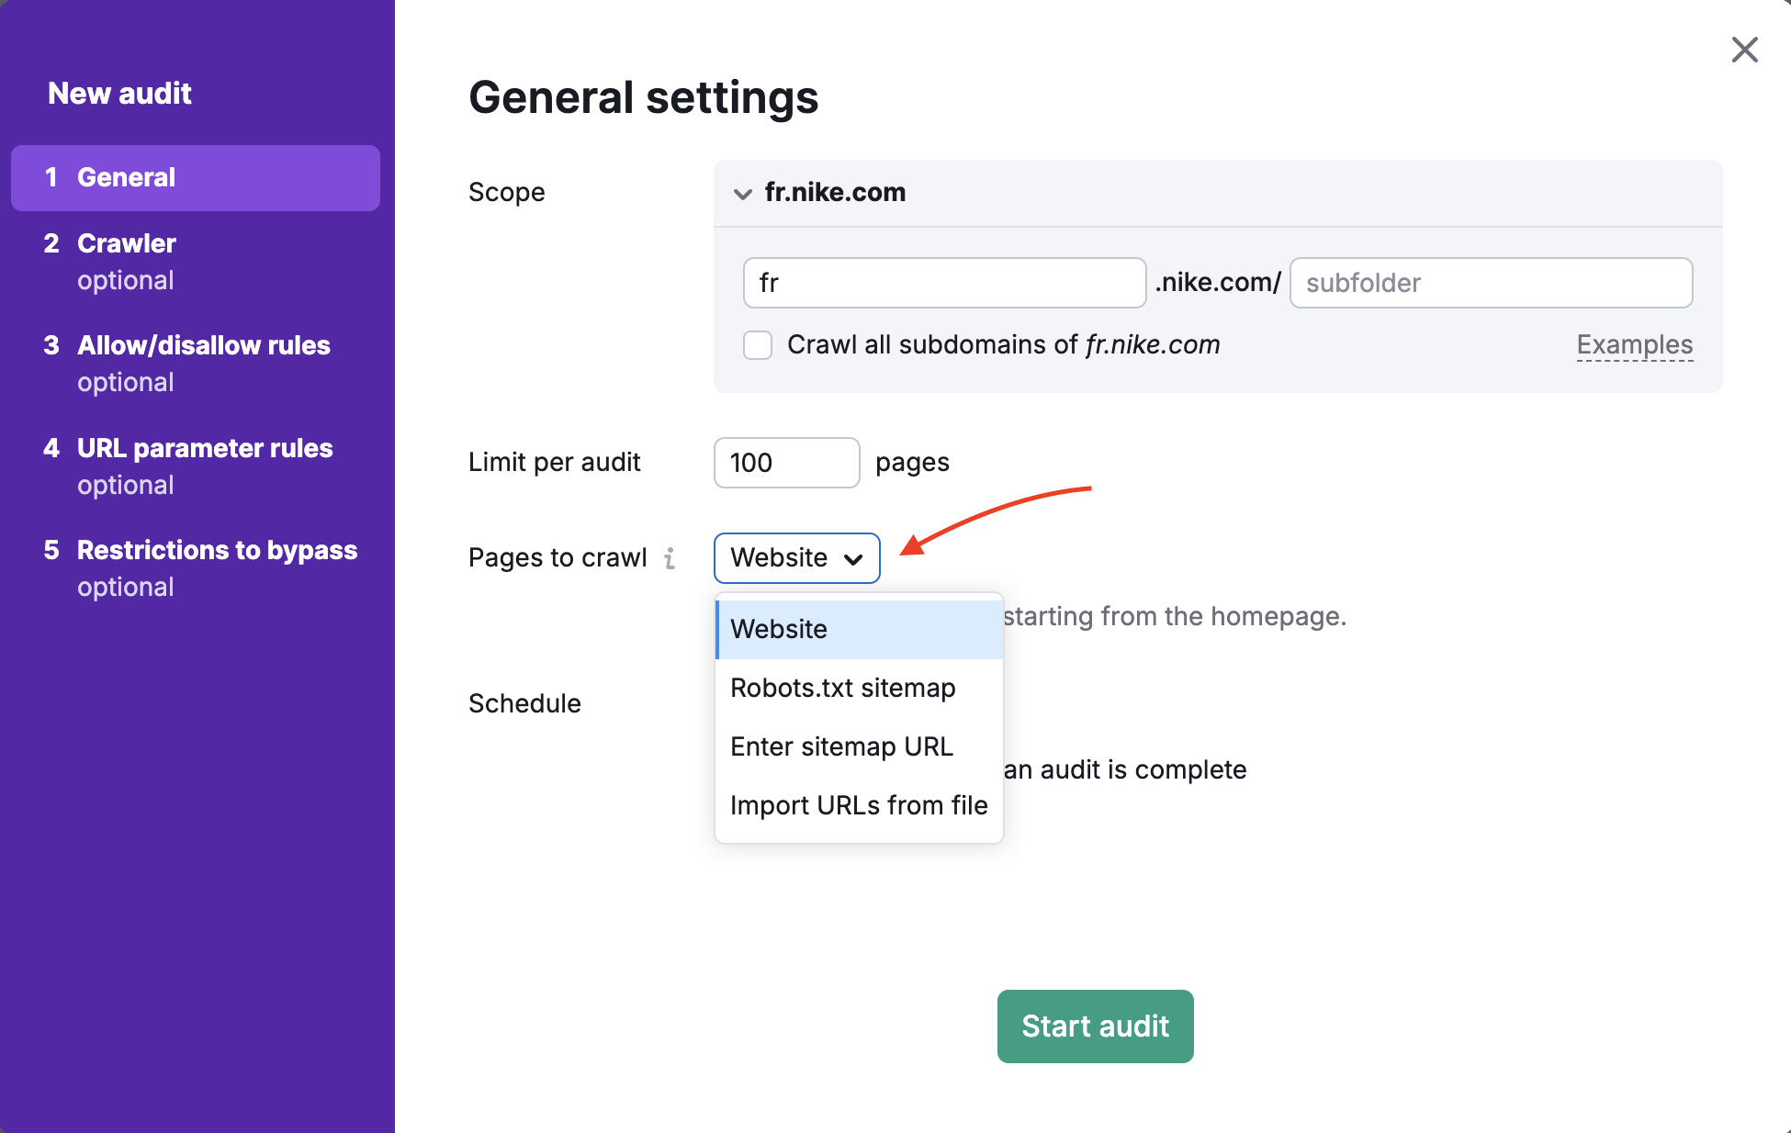
Task: Open Restrictions to bypass settings
Action: pyautogui.click(x=217, y=550)
